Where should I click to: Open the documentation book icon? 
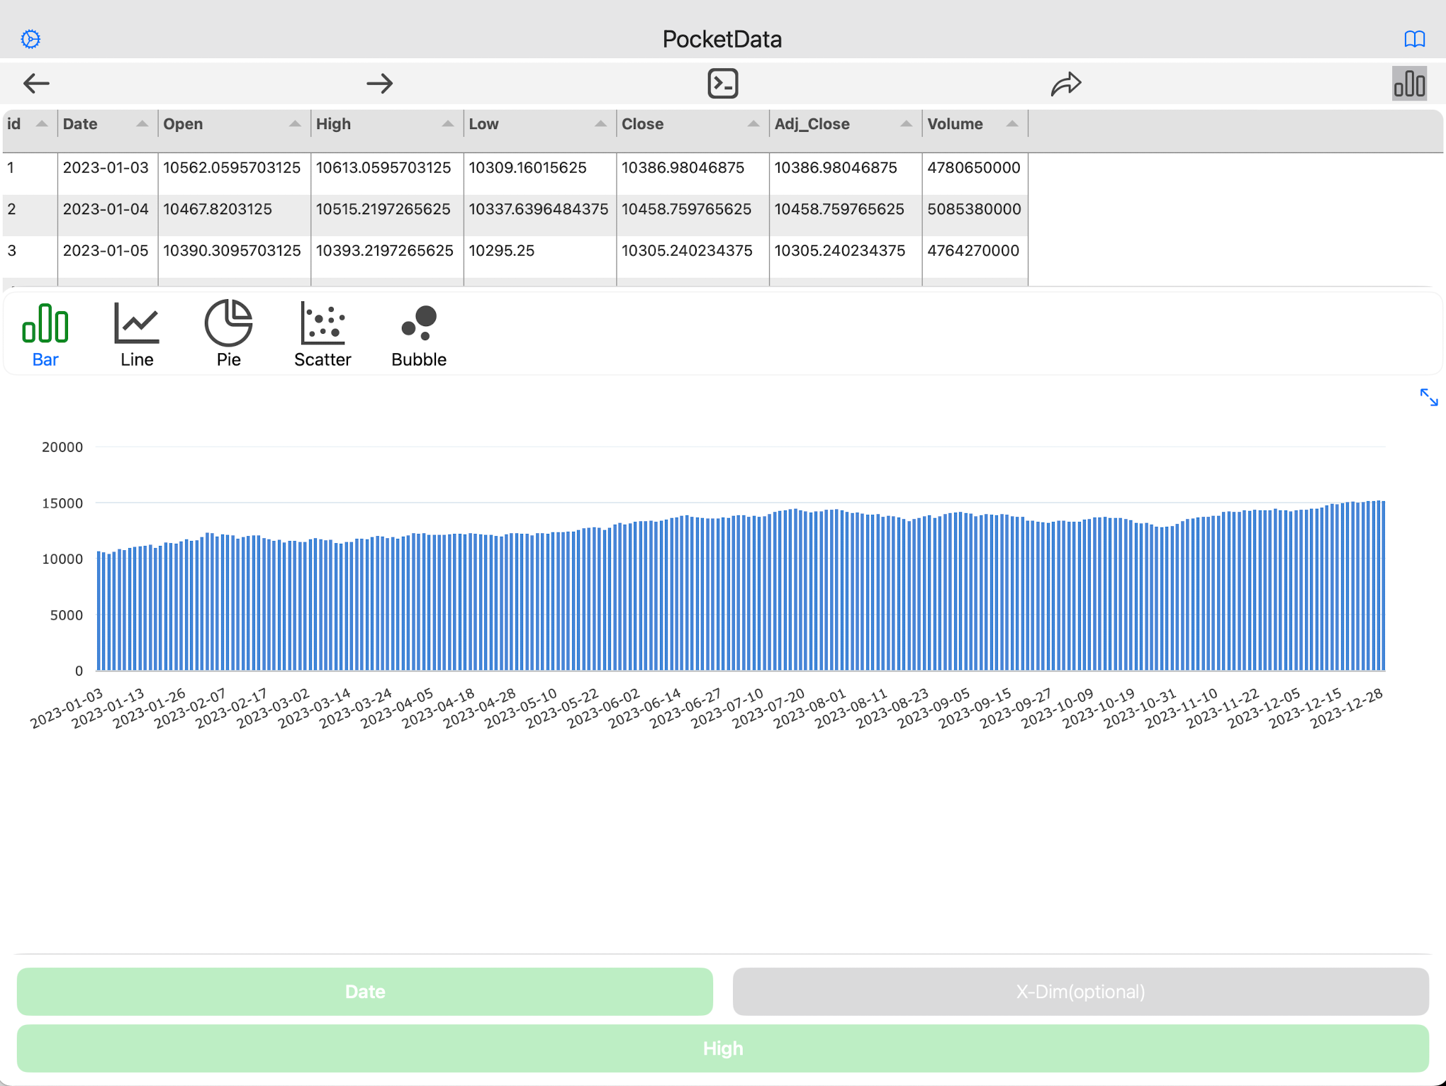click(x=1414, y=39)
